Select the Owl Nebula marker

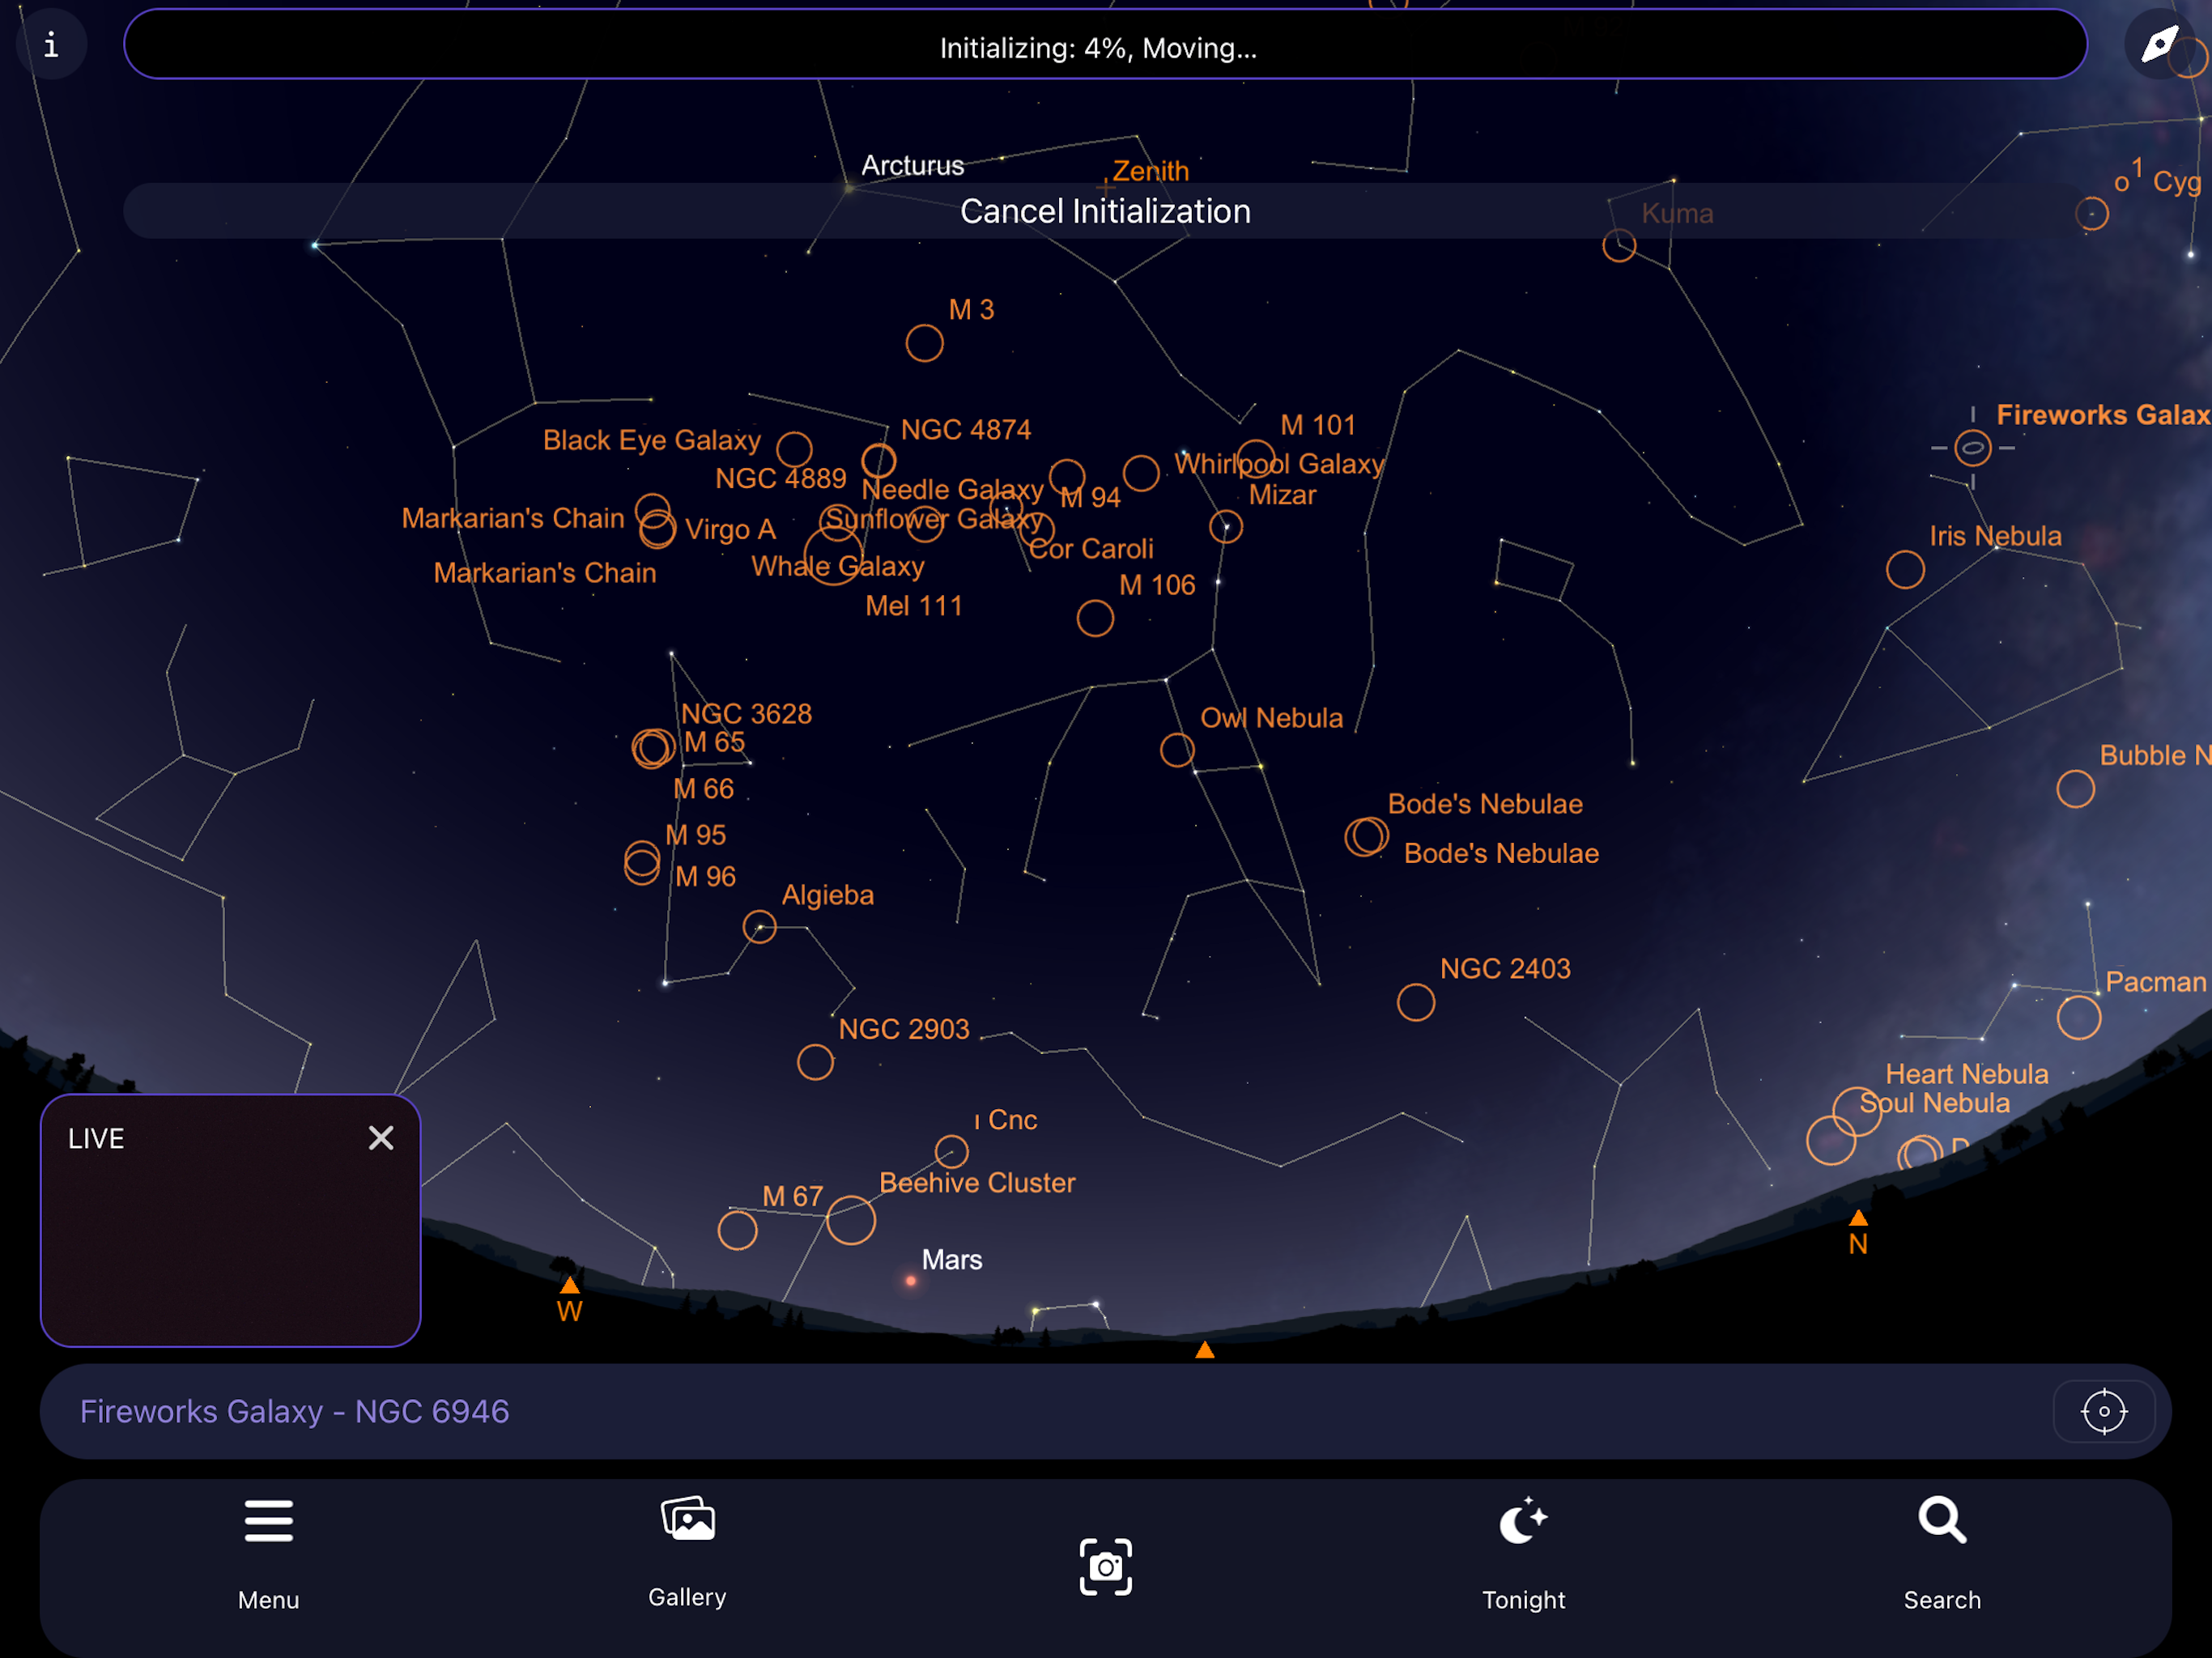(x=1178, y=750)
